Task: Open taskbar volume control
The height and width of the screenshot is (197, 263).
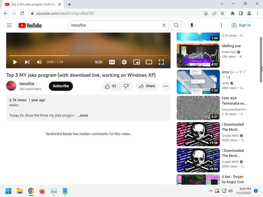Action: coord(230,191)
